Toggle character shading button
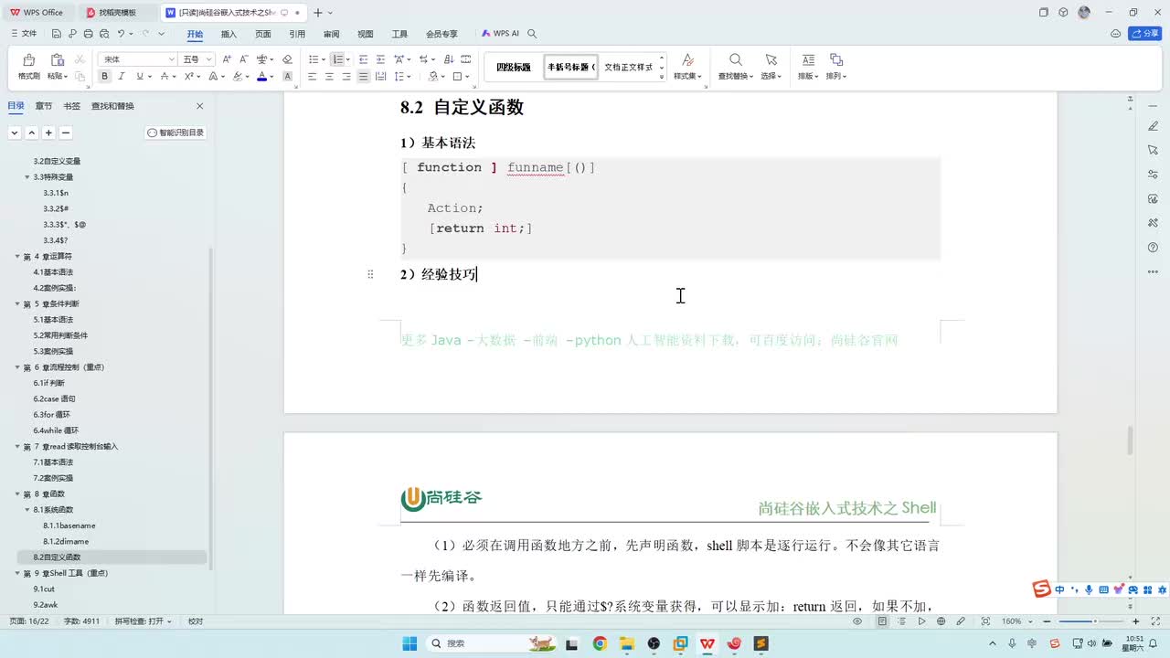The image size is (1170, 658). coord(287,77)
